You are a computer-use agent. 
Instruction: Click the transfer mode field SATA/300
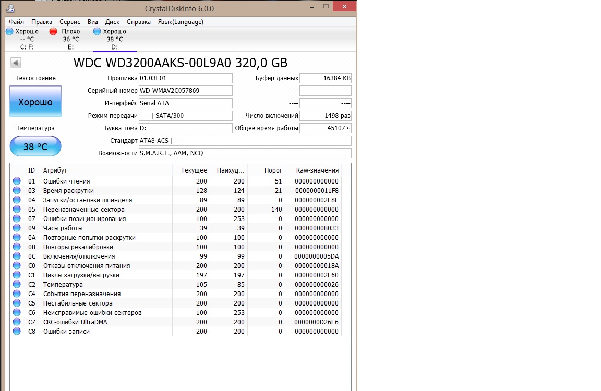point(186,116)
